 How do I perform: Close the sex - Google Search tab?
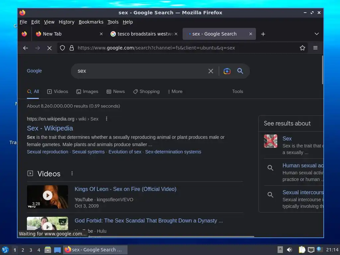[251, 34]
